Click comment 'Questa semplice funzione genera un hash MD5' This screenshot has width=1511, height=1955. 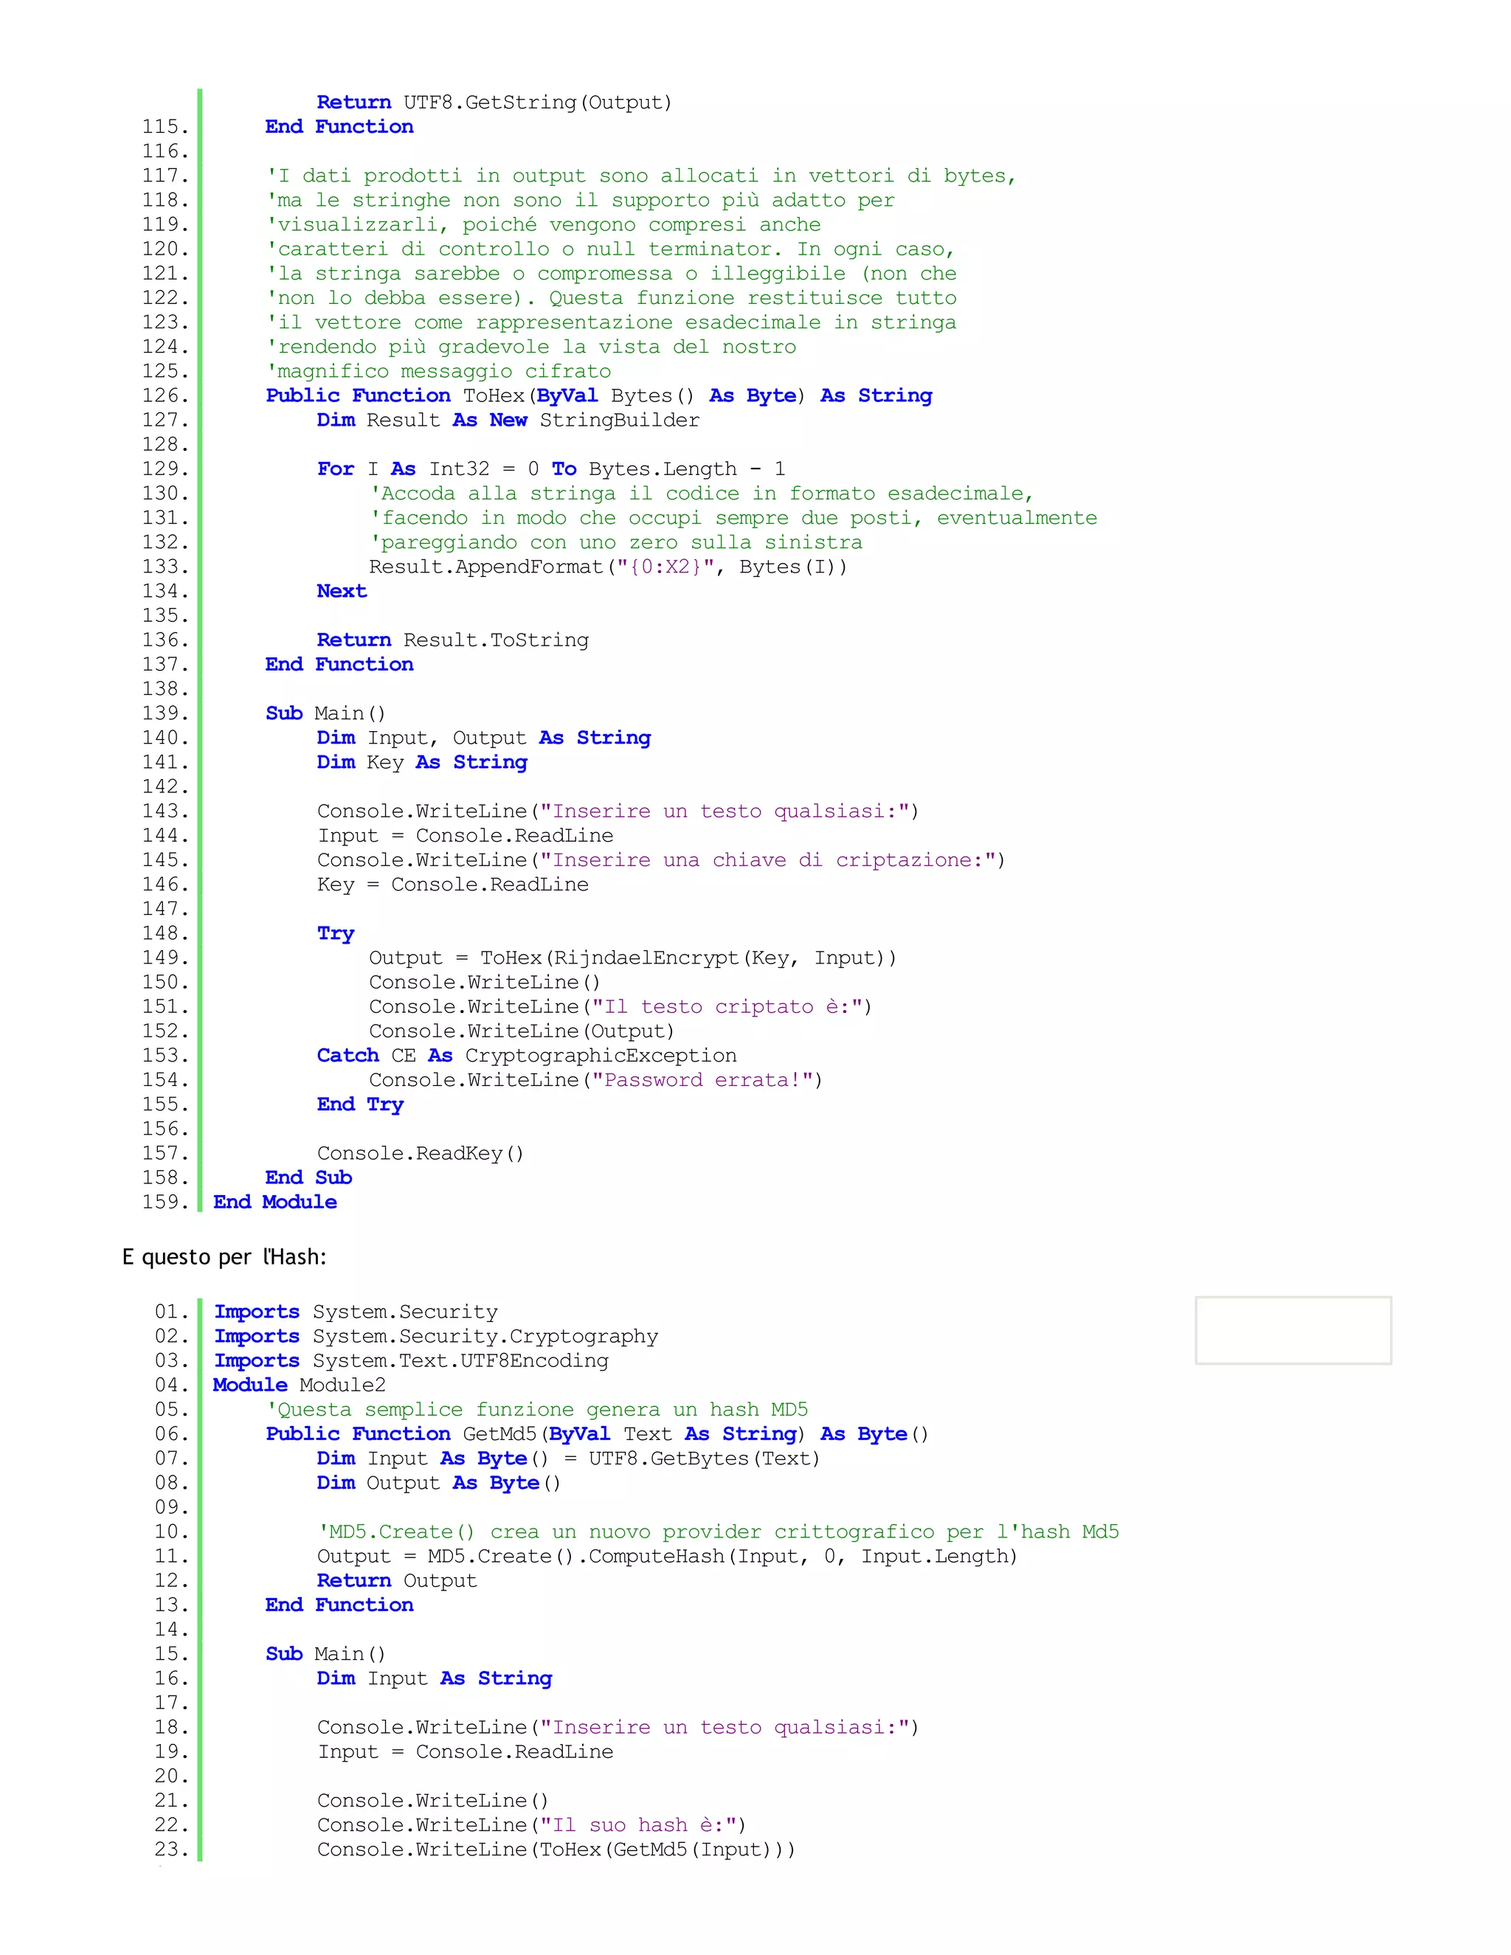537,1409
